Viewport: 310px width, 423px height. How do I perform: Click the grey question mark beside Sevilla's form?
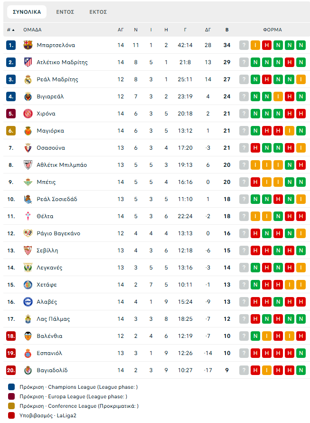pyautogui.click(x=244, y=250)
